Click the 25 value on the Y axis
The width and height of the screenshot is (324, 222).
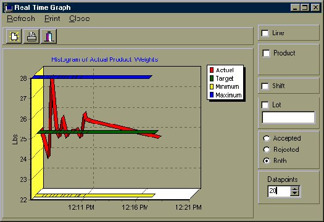point(23,139)
